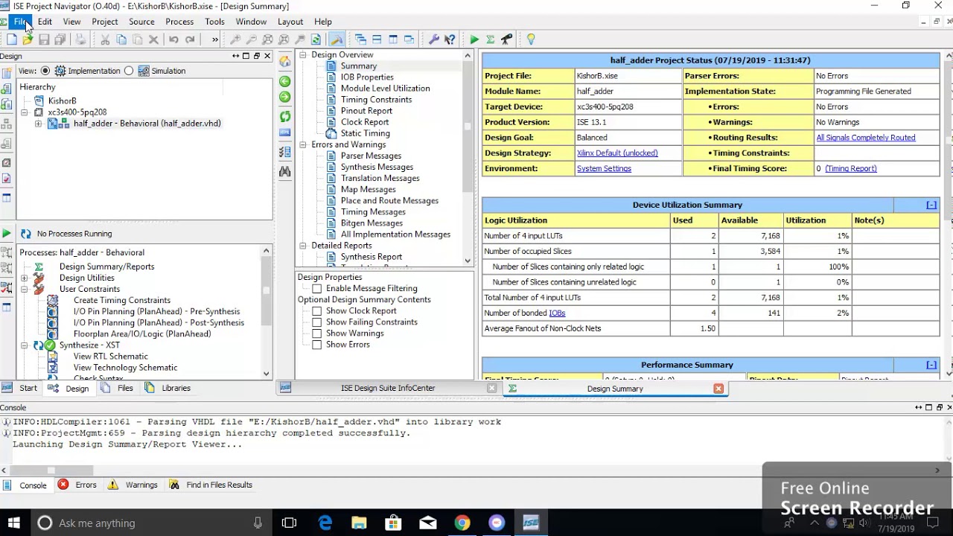Open Microsoft Edge from the taskbar
The height and width of the screenshot is (536, 953).
pyautogui.click(x=325, y=523)
